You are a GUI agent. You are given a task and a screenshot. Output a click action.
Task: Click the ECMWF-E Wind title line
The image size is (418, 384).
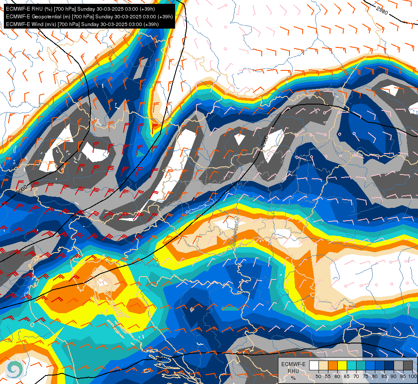pyautogui.click(x=82, y=24)
